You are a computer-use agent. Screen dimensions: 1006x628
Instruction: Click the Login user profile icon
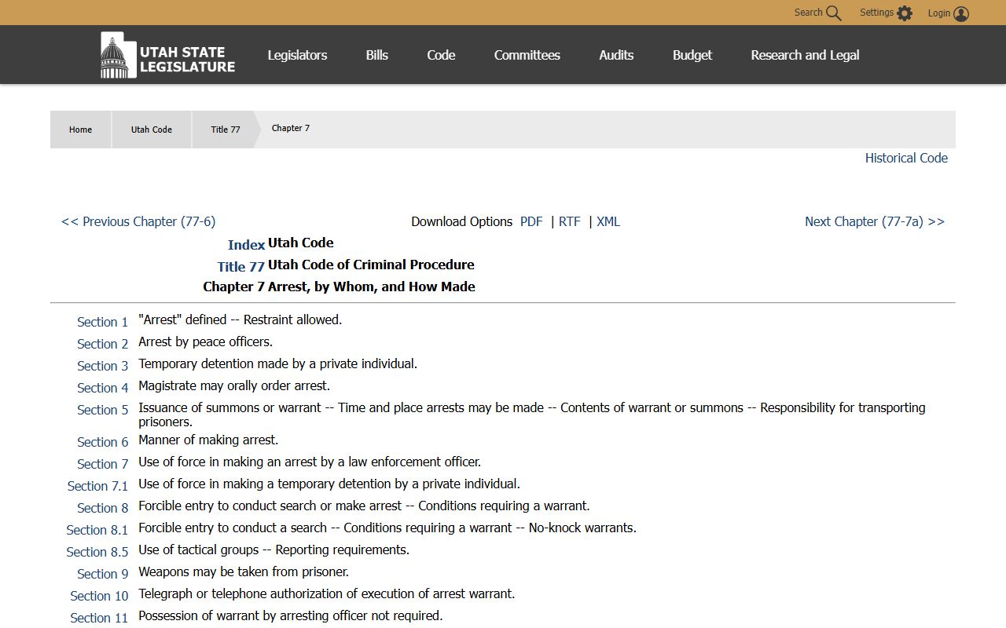pos(960,13)
